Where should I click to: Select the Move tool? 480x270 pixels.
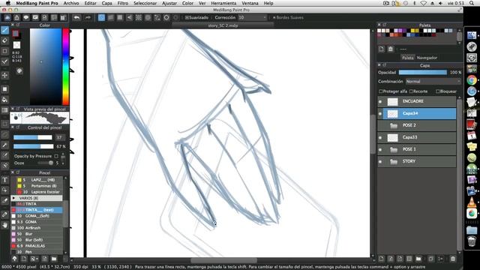[x=4, y=75]
